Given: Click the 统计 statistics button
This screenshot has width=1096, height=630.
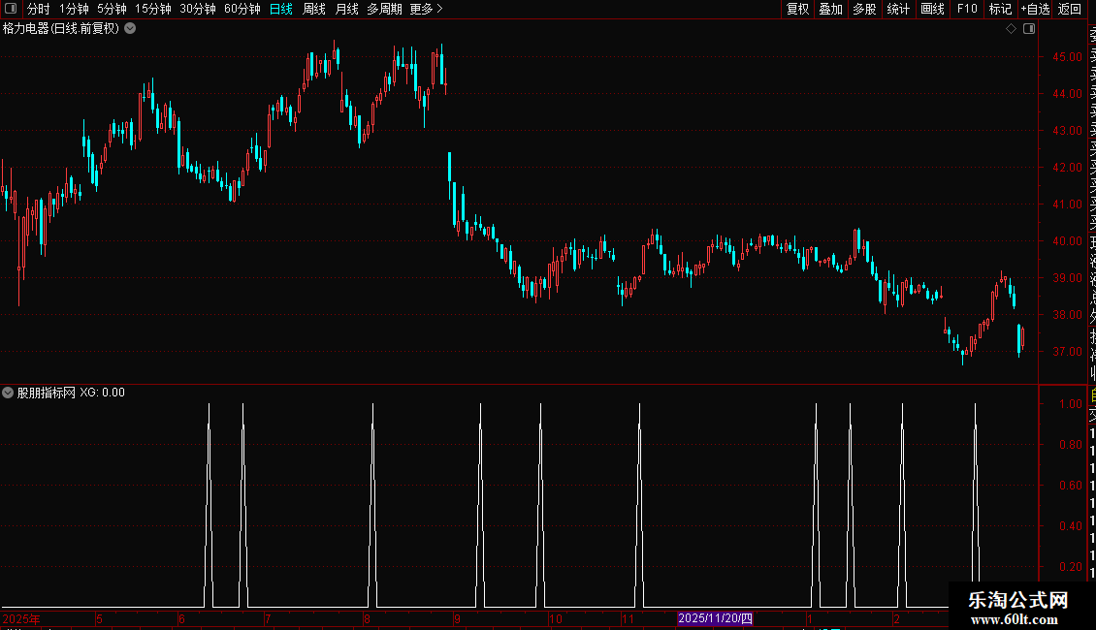Looking at the screenshot, I should point(897,9).
